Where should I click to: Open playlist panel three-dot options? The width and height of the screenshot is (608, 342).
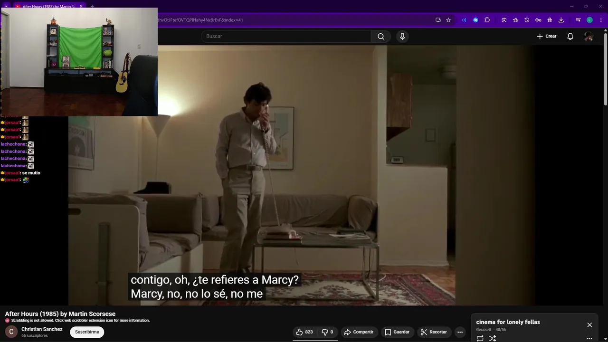click(x=589, y=339)
